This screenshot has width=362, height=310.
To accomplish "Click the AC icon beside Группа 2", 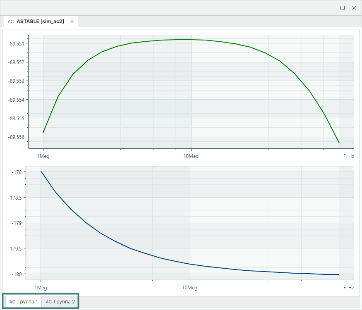I will click(49, 302).
